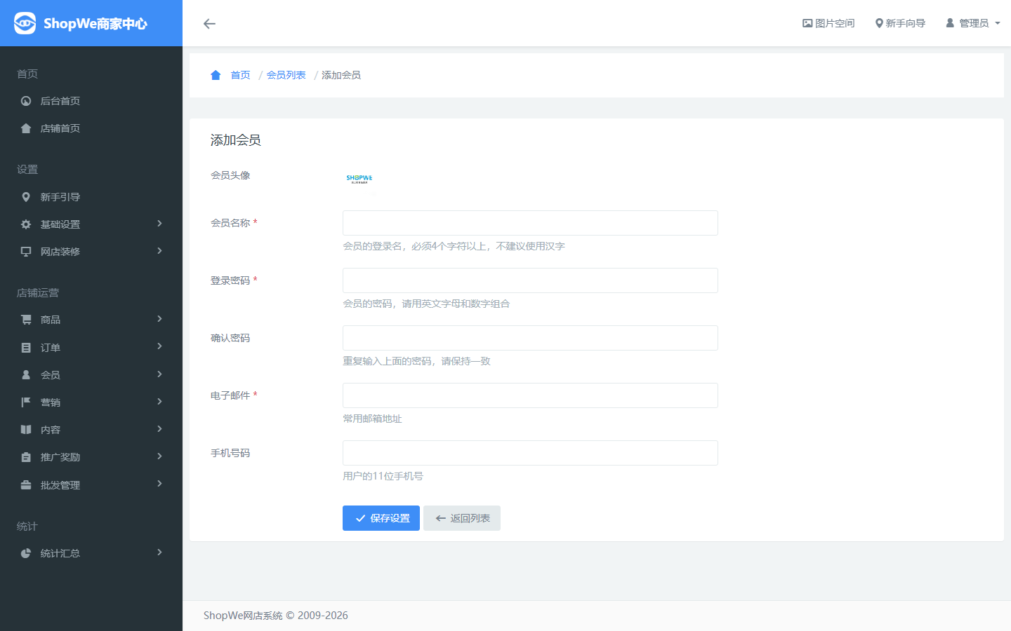Viewport: 1011px width, 631px height.
Task: Click the hint text 常用邮箱地址
Action: pos(372,419)
